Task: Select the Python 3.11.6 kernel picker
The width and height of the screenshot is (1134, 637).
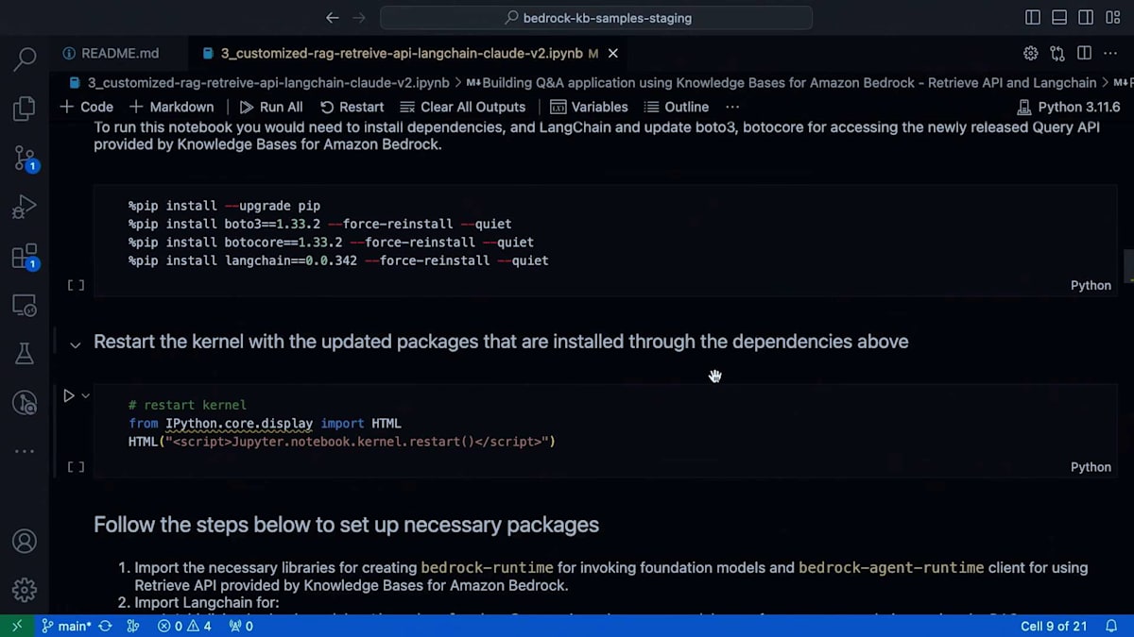Action: (1069, 107)
